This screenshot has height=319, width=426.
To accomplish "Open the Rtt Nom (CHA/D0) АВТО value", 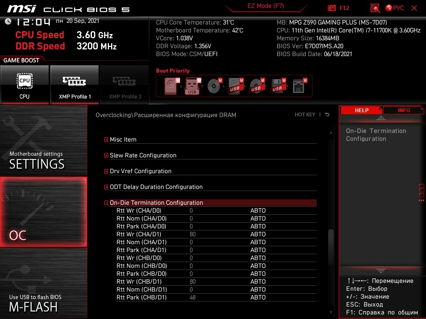I will point(258,218).
